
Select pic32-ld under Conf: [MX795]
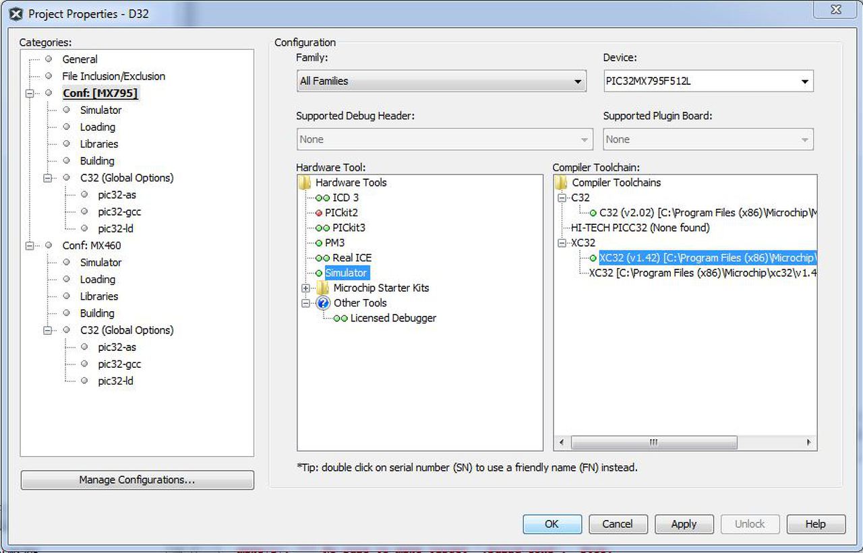(x=116, y=229)
